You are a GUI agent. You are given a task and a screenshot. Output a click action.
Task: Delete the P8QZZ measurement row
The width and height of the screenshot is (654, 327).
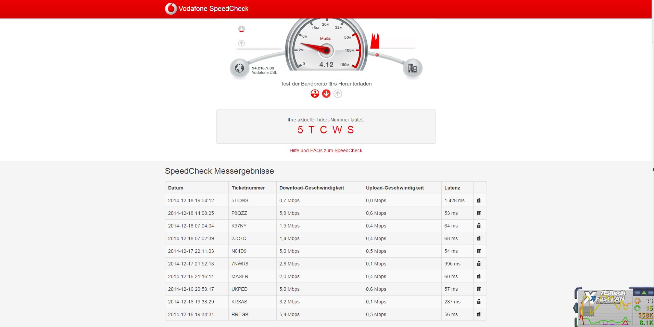(479, 213)
